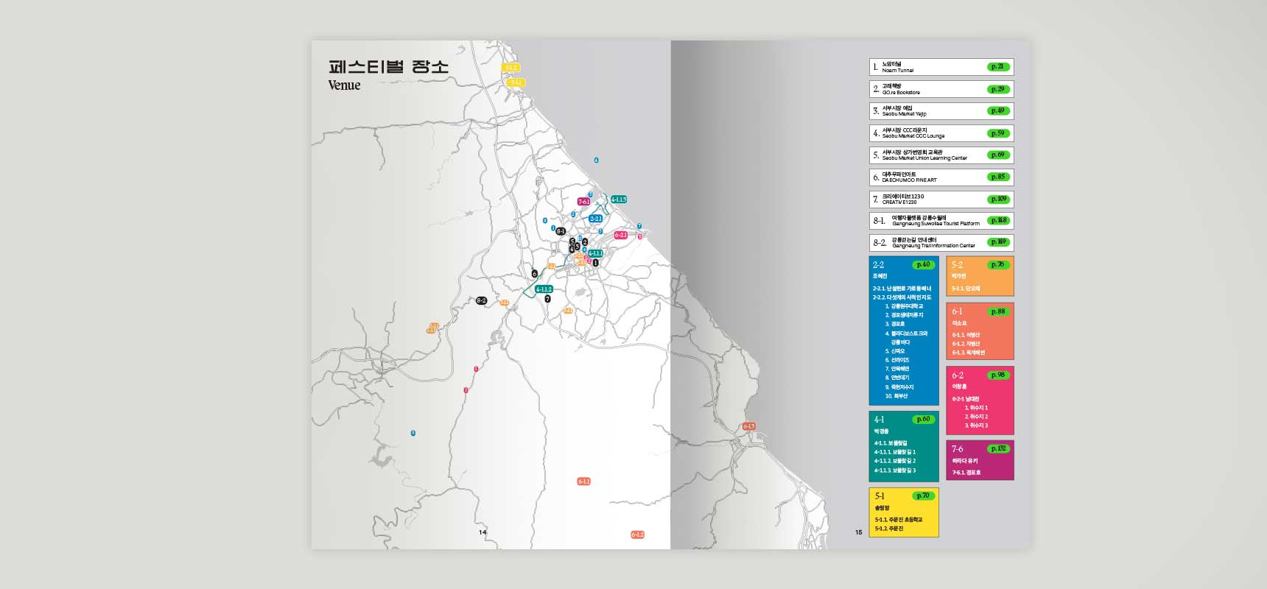Click Gangneung Suwollae Tourist Platform entry

[941, 221]
